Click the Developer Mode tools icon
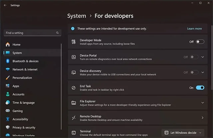Image resolution: width=213 pixels, height=138 pixels. pos(74,42)
